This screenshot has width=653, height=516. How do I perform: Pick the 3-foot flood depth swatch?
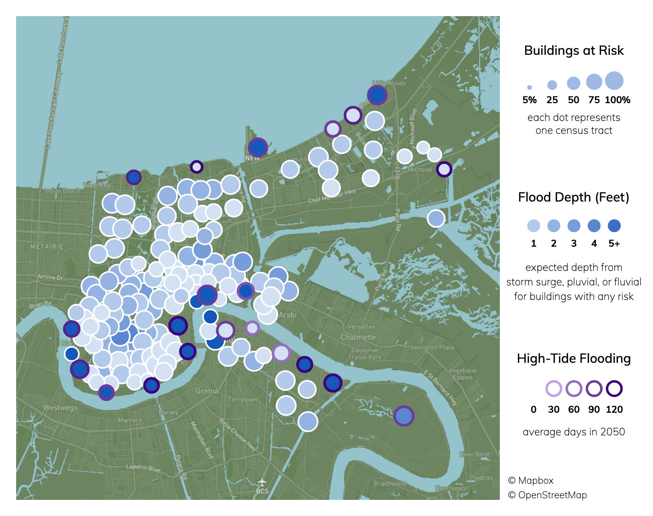click(574, 226)
